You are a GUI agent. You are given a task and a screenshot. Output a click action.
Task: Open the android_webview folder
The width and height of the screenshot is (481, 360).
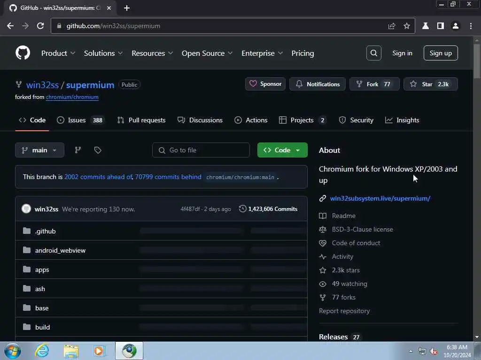click(x=60, y=250)
